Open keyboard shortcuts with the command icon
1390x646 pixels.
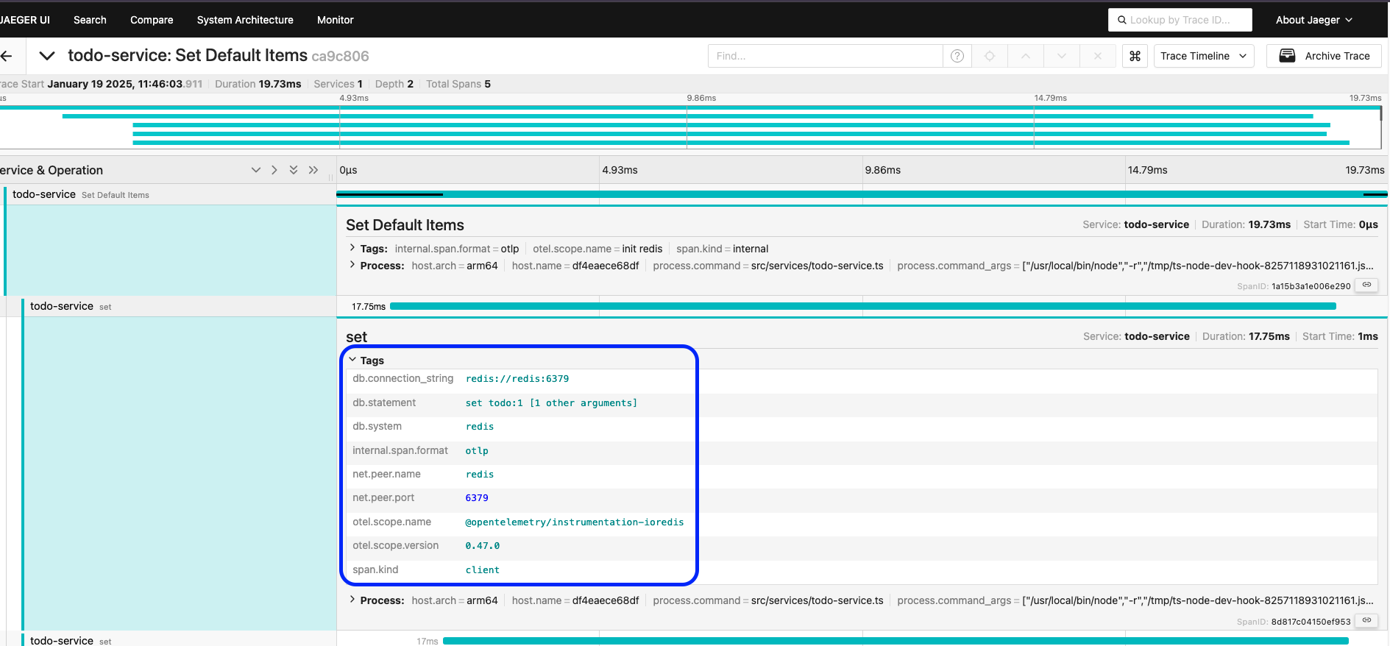[1135, 56]
